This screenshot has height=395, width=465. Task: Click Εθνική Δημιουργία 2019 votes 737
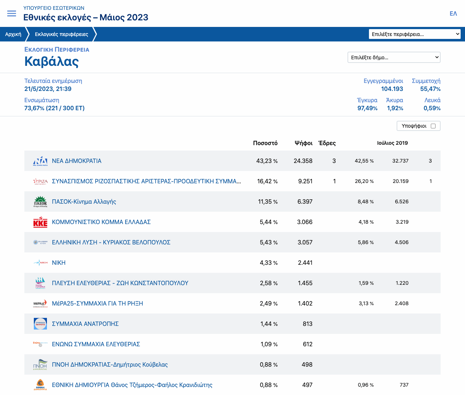(404, 385)
